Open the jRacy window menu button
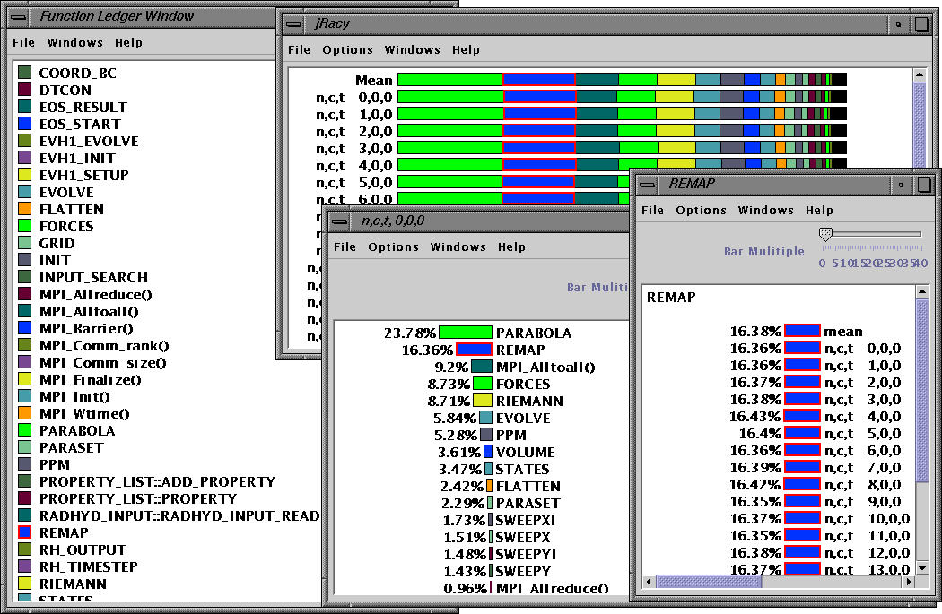 coord(293,24)
